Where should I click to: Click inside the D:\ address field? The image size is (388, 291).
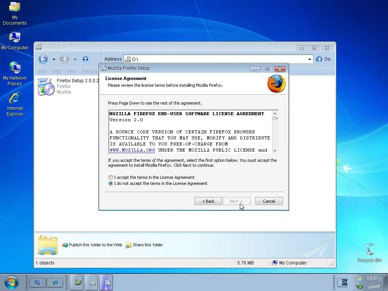pyautogui.click(x=218, y=59)
